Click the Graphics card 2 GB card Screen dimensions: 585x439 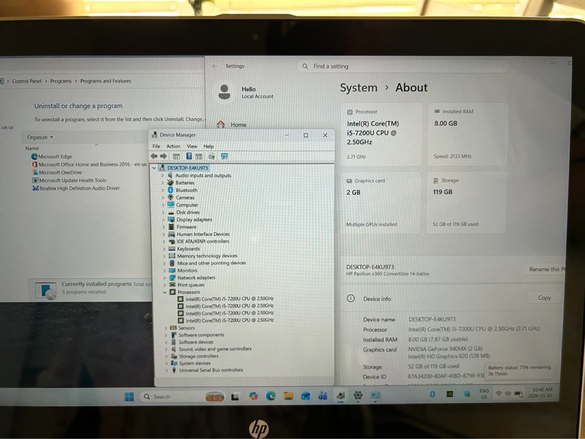point(380,203)
